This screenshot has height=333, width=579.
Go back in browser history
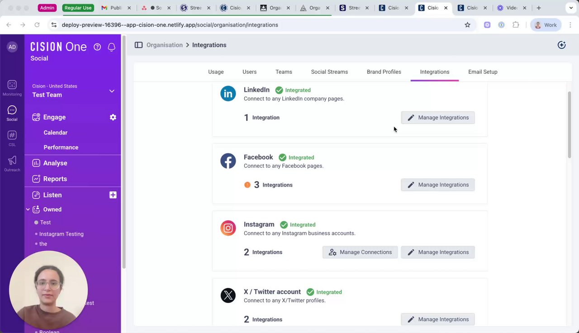(9, 25)
